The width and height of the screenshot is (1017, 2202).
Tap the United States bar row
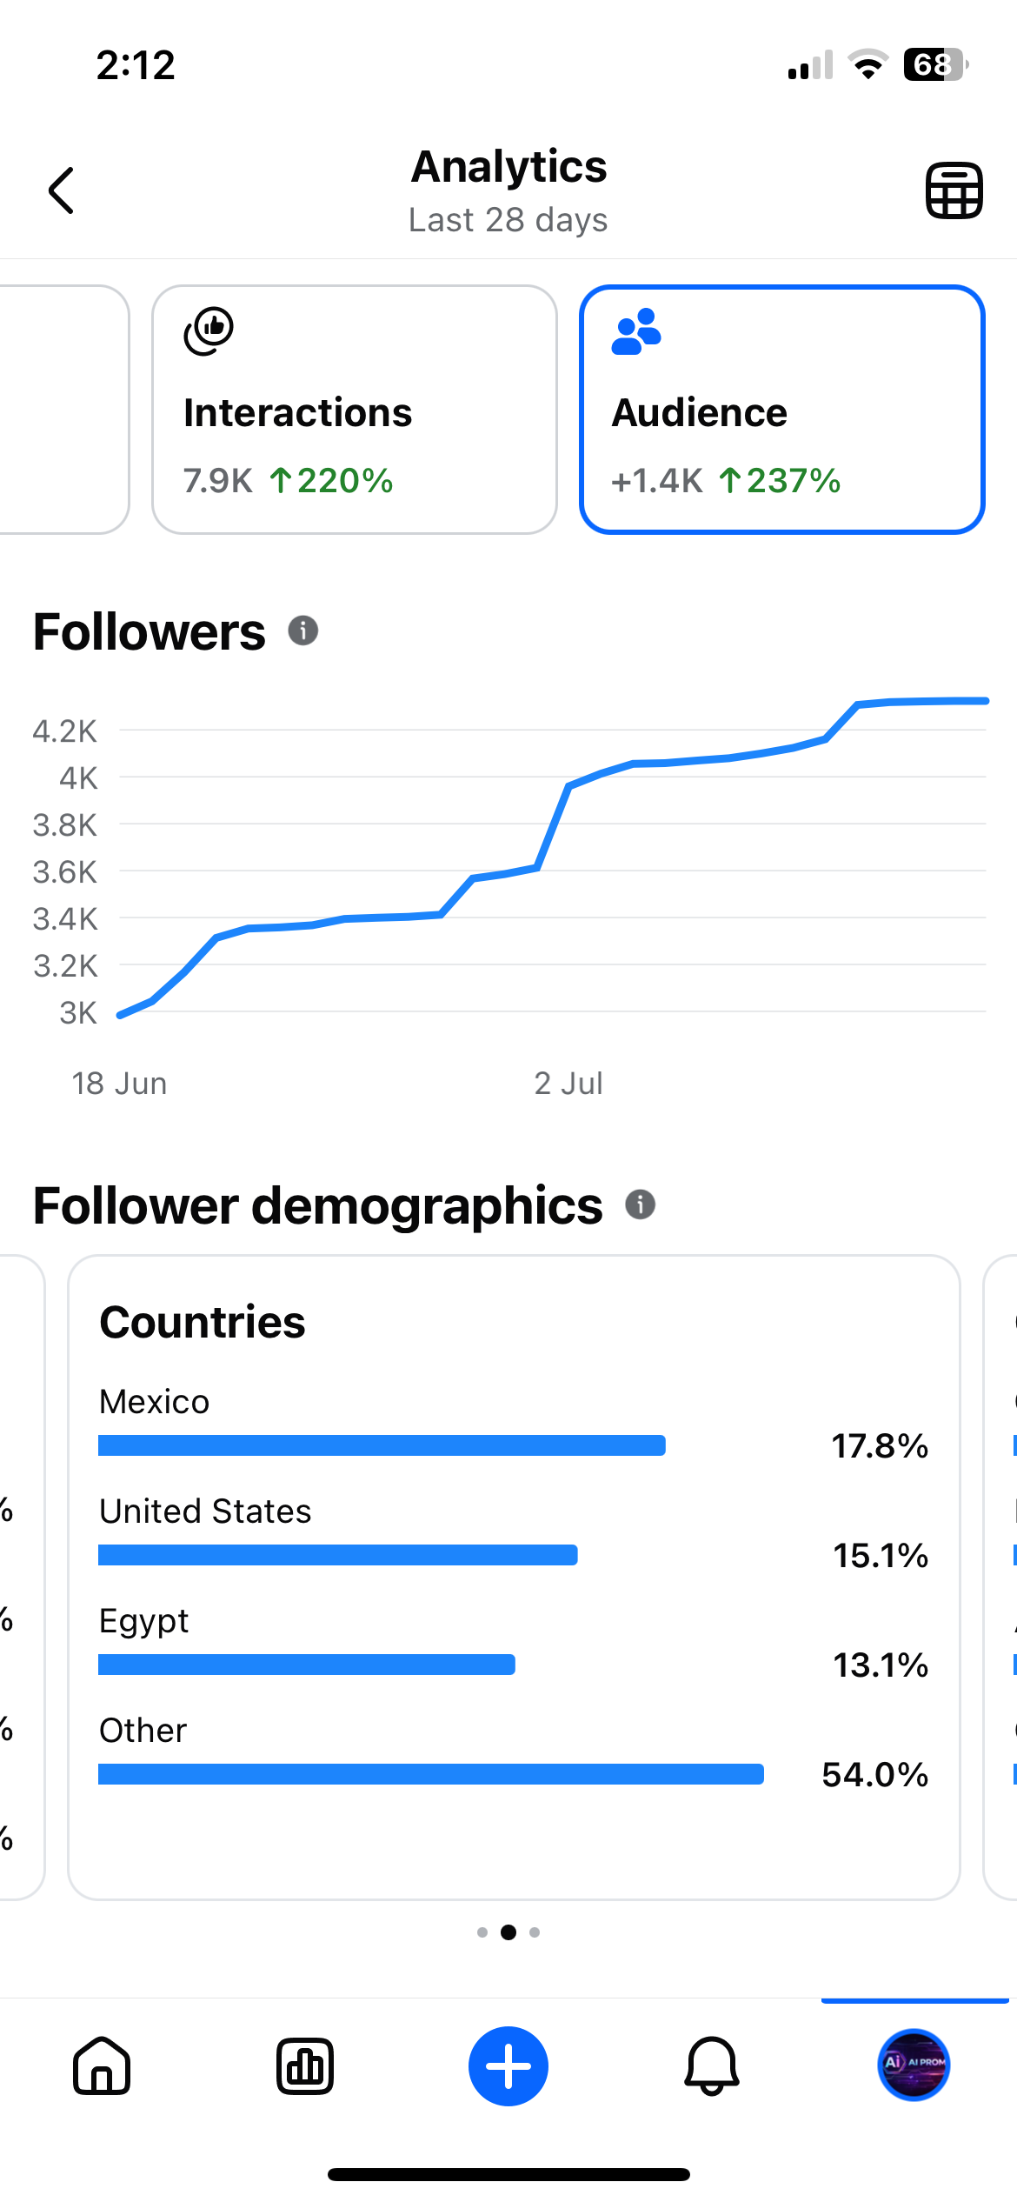point(514,1533)
